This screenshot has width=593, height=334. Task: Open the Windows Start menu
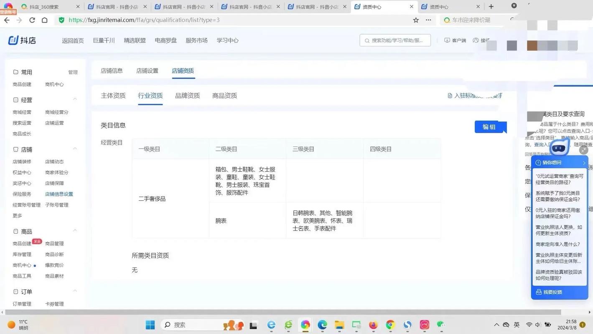[150, 325]
